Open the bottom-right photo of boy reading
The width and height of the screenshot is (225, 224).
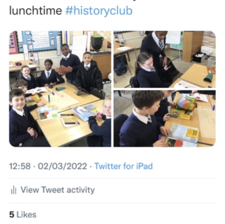point(165,118)
